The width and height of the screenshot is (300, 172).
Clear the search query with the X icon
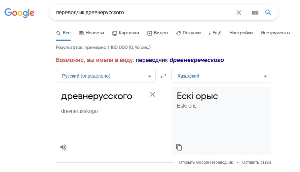point(239,13)
